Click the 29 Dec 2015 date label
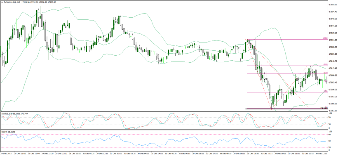The height and width of the screenshot is (156, 338). pyautogui.click(x=6, y=154)
